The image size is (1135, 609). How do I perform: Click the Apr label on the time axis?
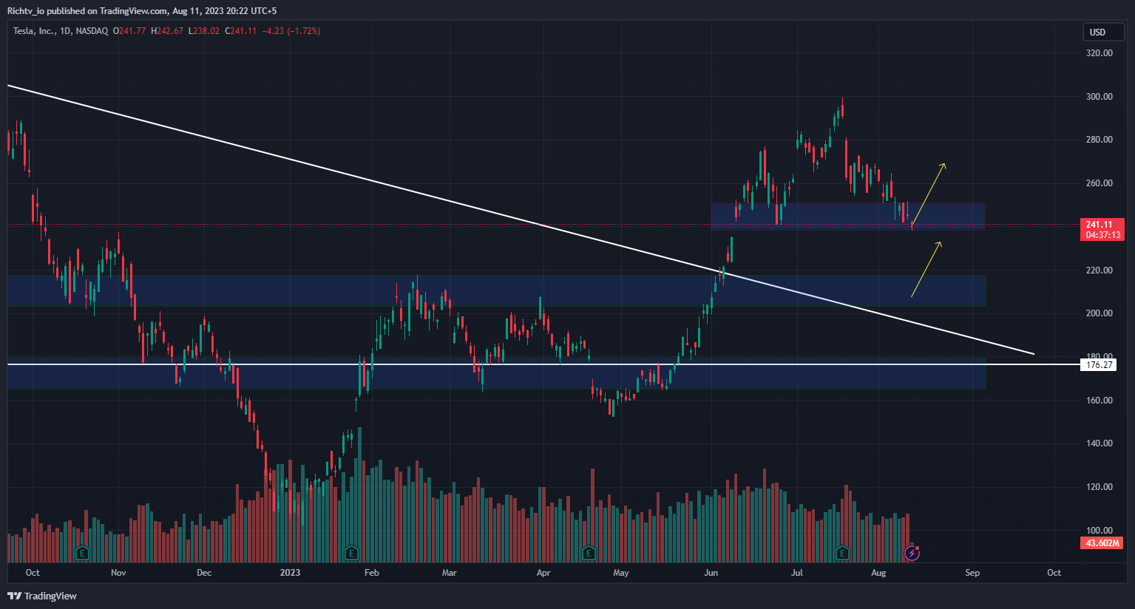click(543, 573)
